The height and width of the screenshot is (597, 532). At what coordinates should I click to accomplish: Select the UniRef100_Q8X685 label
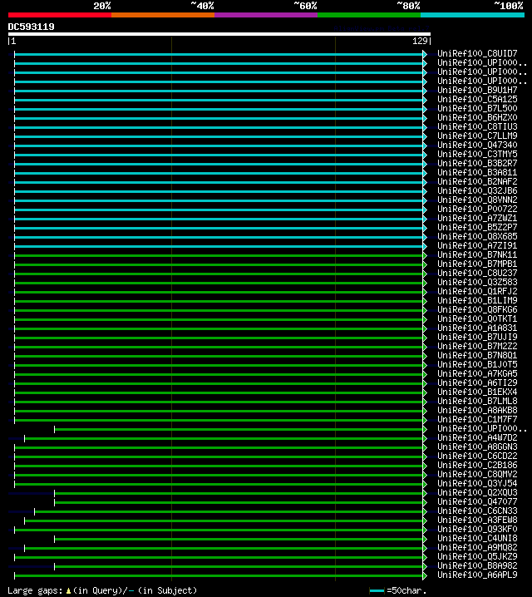[477, 236]
